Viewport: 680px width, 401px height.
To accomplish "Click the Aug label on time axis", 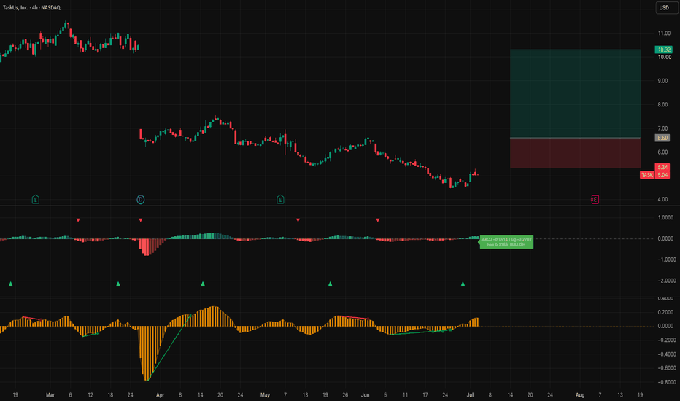I will (x=580, y=395).
